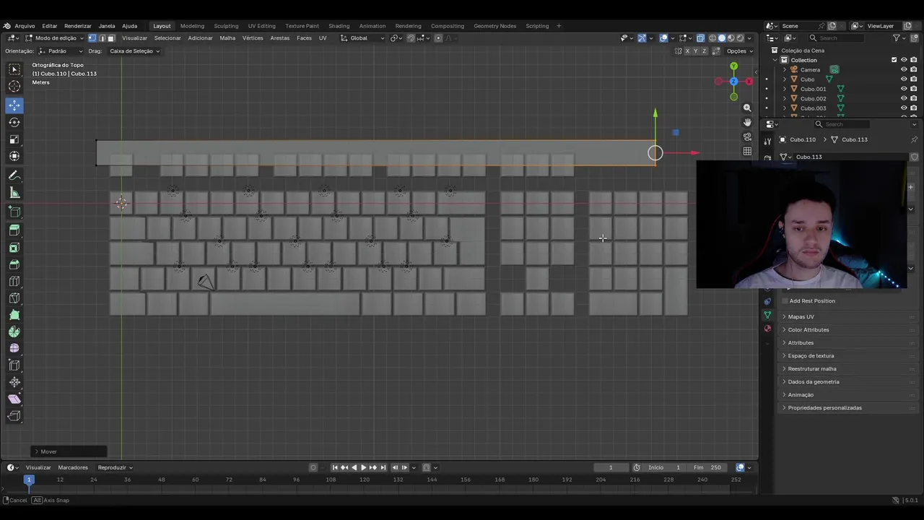Open the Arquivo menu
Screen dimensions: 924x520
pos(25,26)
